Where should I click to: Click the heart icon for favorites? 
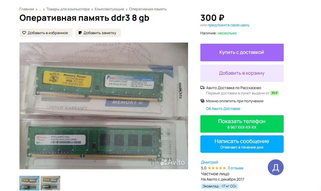(24, 33)
